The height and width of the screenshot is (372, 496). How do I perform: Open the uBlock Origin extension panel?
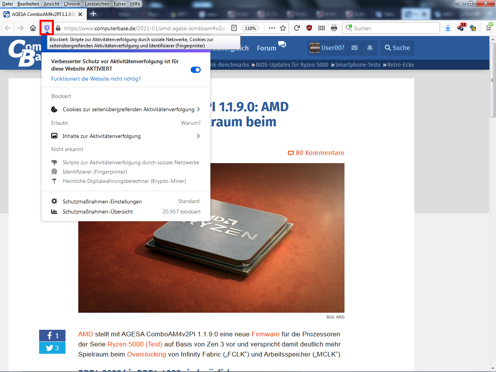[x=309, y=28]
